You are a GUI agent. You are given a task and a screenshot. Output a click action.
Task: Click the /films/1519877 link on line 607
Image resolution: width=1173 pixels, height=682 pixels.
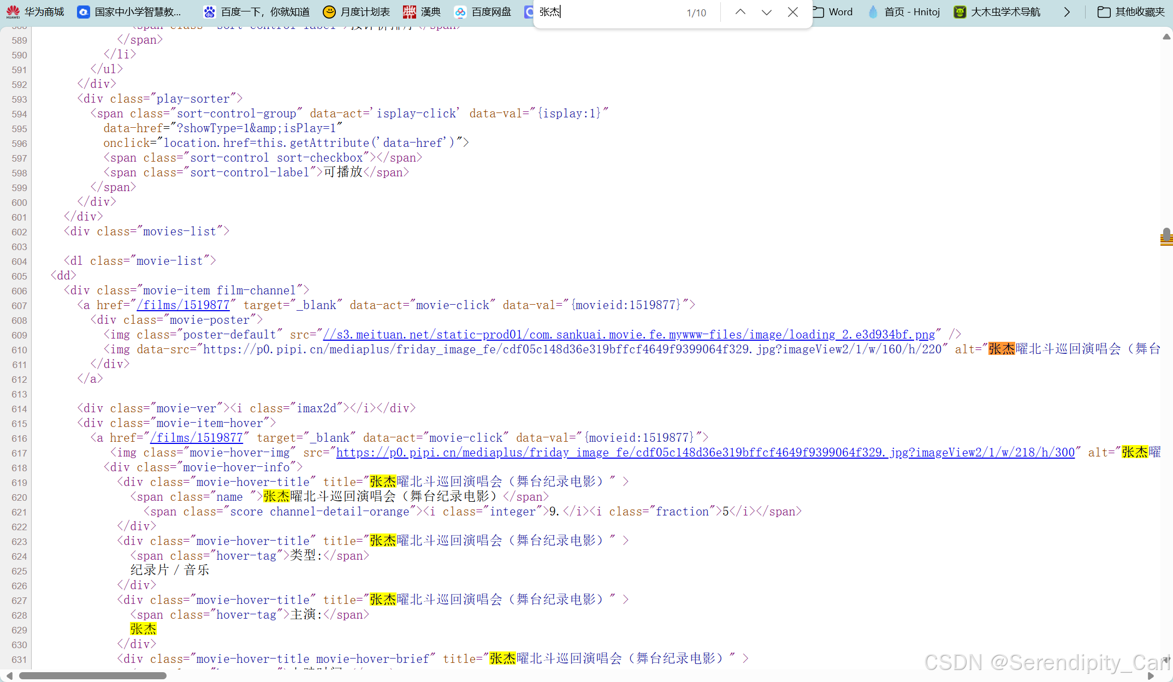tap(183, 305)
